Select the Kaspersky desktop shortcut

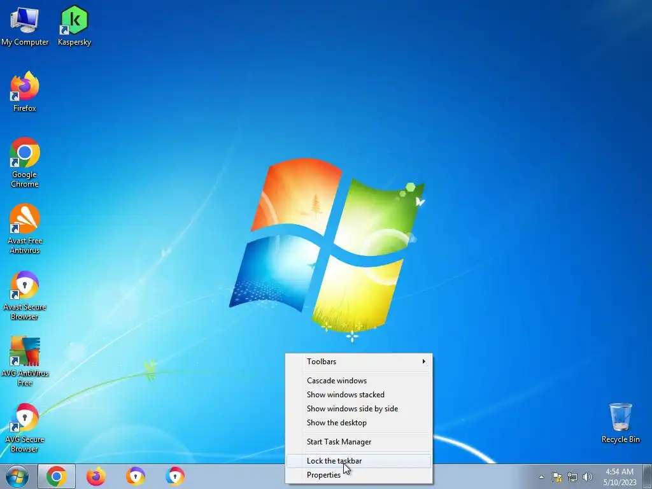pos(74,26)
